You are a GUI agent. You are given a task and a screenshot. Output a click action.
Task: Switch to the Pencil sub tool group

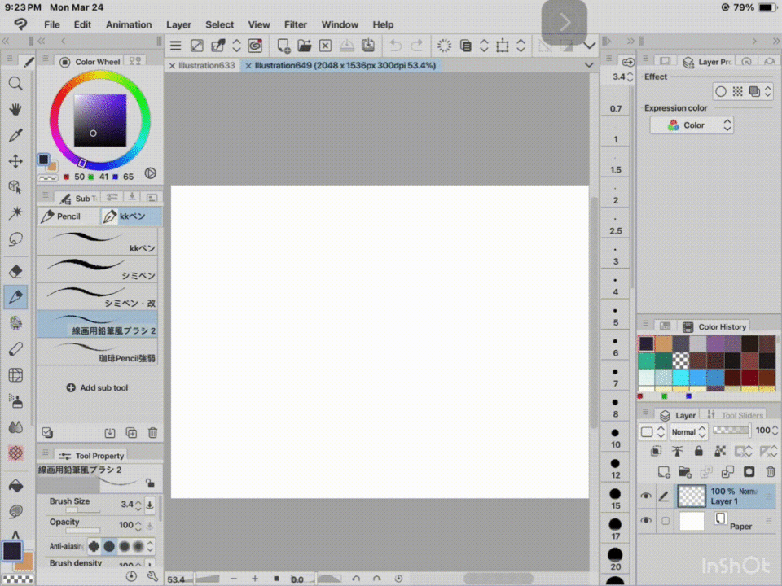coord(68,216)
